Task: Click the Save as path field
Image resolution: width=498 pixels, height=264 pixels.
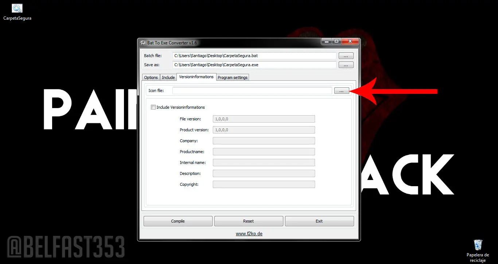Action: (x=254, y=65)
